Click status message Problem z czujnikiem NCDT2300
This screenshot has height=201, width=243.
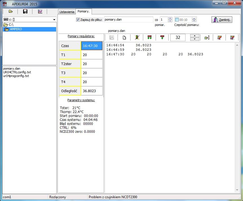pos(113,197)
